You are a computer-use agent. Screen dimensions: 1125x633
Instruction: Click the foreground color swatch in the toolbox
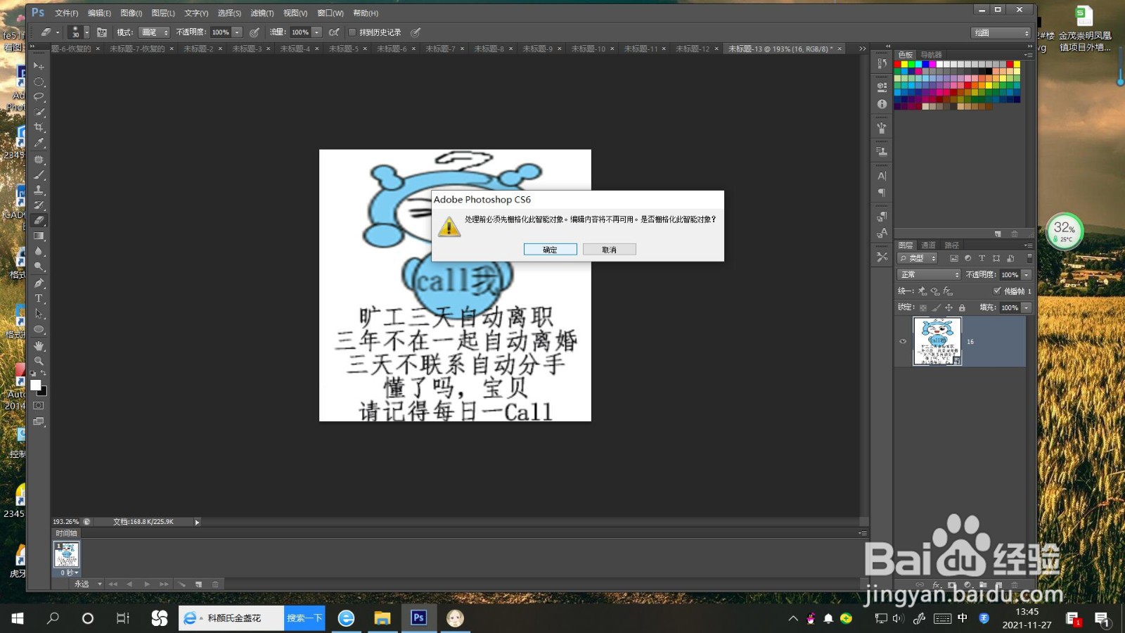[36, 385]
